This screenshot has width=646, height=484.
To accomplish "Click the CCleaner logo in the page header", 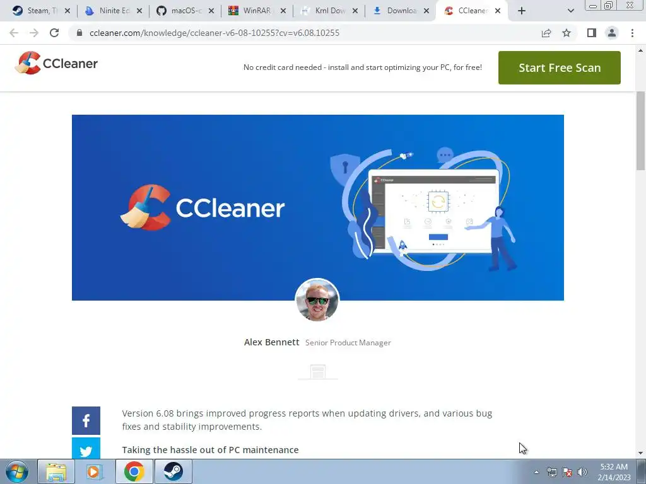I will 56,63.
